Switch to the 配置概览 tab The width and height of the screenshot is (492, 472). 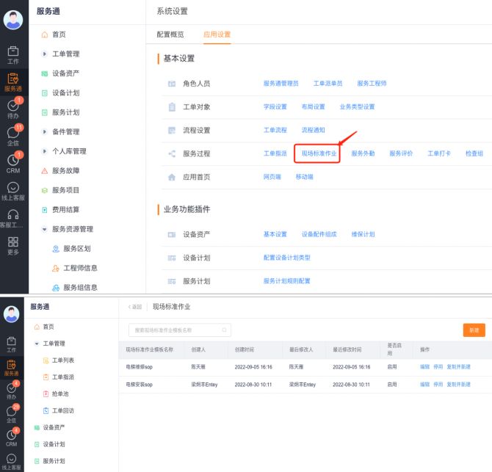click(x=170, y=35)
